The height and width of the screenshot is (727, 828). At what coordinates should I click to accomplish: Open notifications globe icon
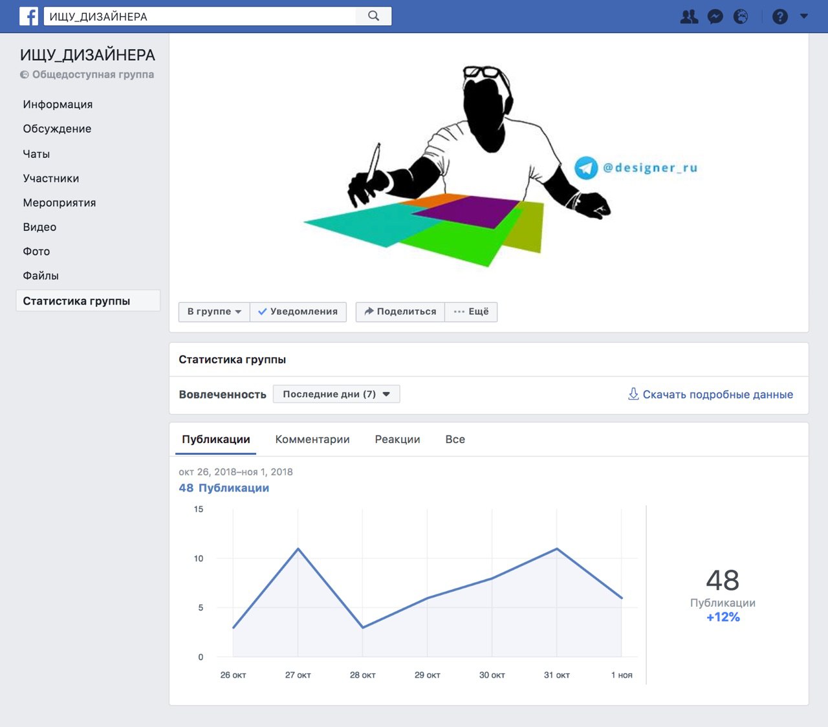coord(741,17)
